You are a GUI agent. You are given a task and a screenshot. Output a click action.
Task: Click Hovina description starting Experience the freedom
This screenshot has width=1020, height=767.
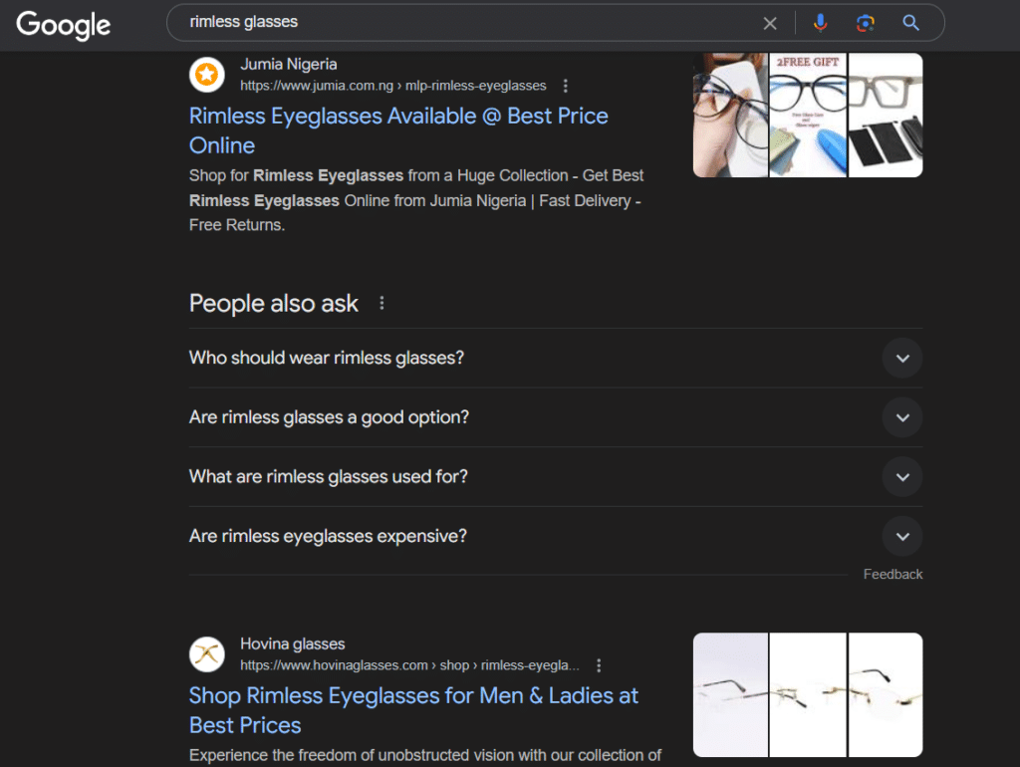click(x=424, y=755)
